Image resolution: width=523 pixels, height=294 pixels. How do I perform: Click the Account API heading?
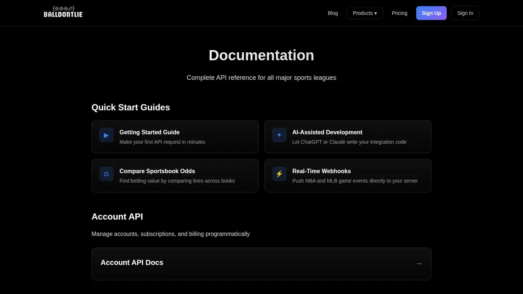coord(117,216)
